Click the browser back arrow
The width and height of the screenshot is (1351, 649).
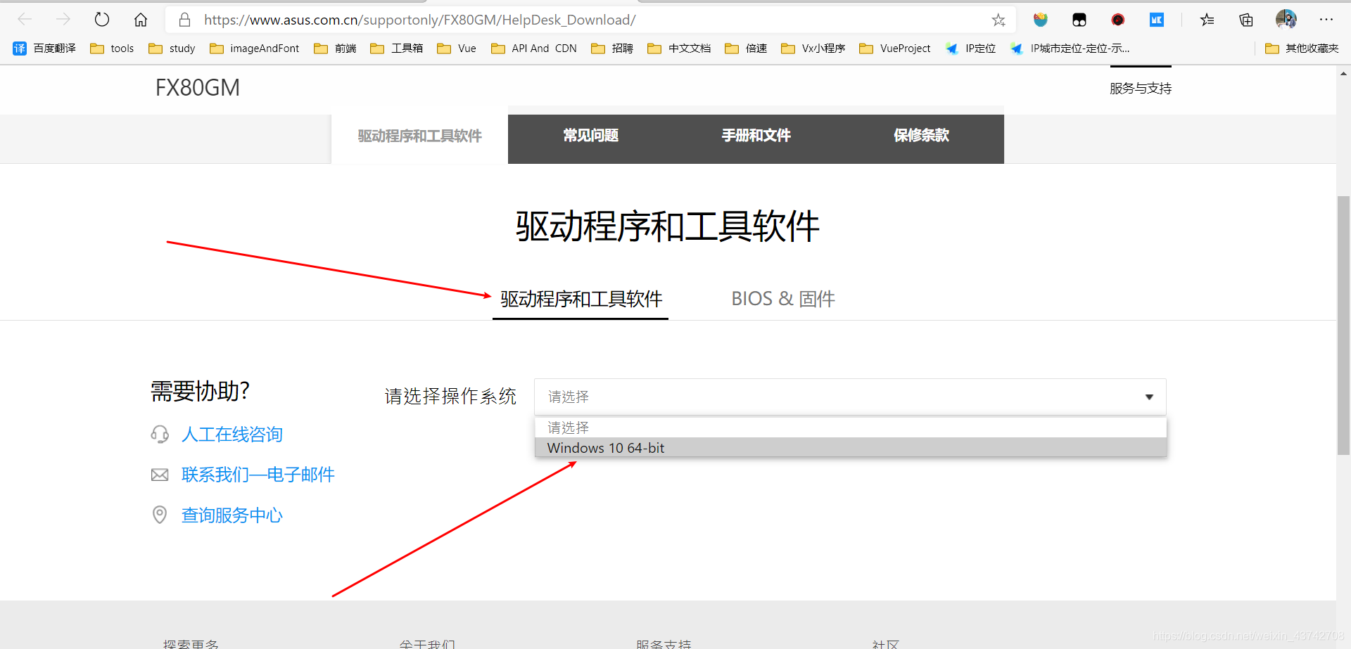click(25, 19)
